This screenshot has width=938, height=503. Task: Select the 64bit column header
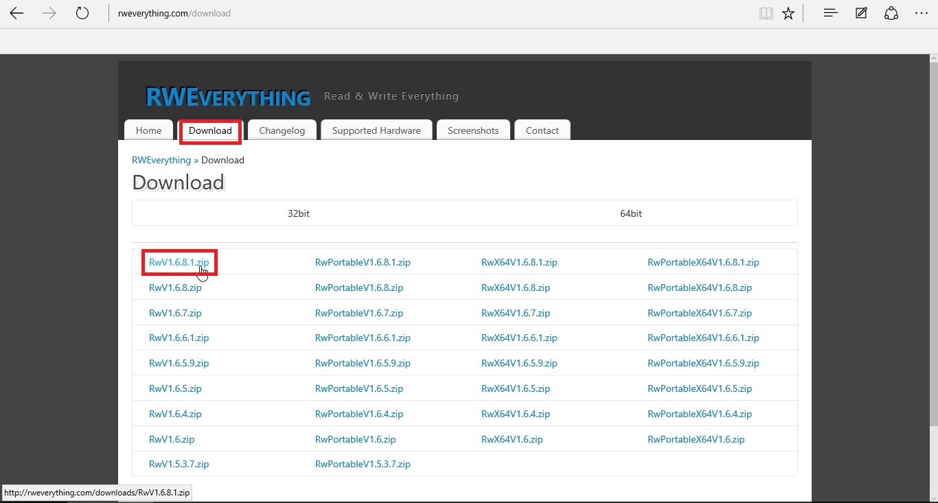631,213
